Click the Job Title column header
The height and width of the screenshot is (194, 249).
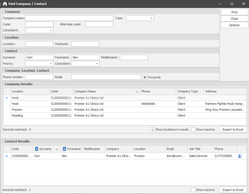[x=194, y=149]
